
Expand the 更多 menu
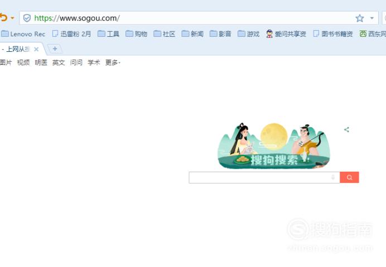113,62
